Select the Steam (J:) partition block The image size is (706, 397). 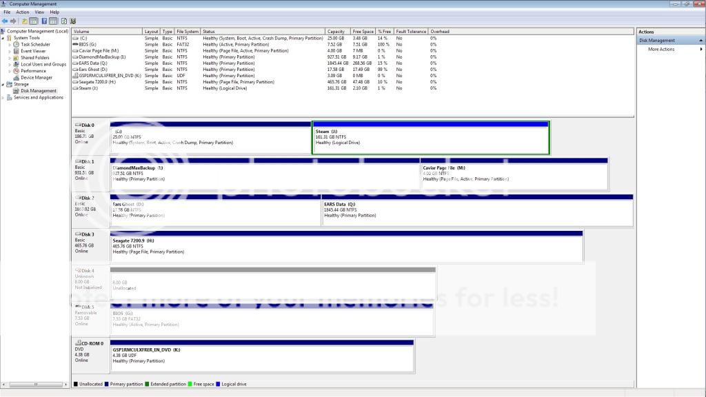coord(431,138)
